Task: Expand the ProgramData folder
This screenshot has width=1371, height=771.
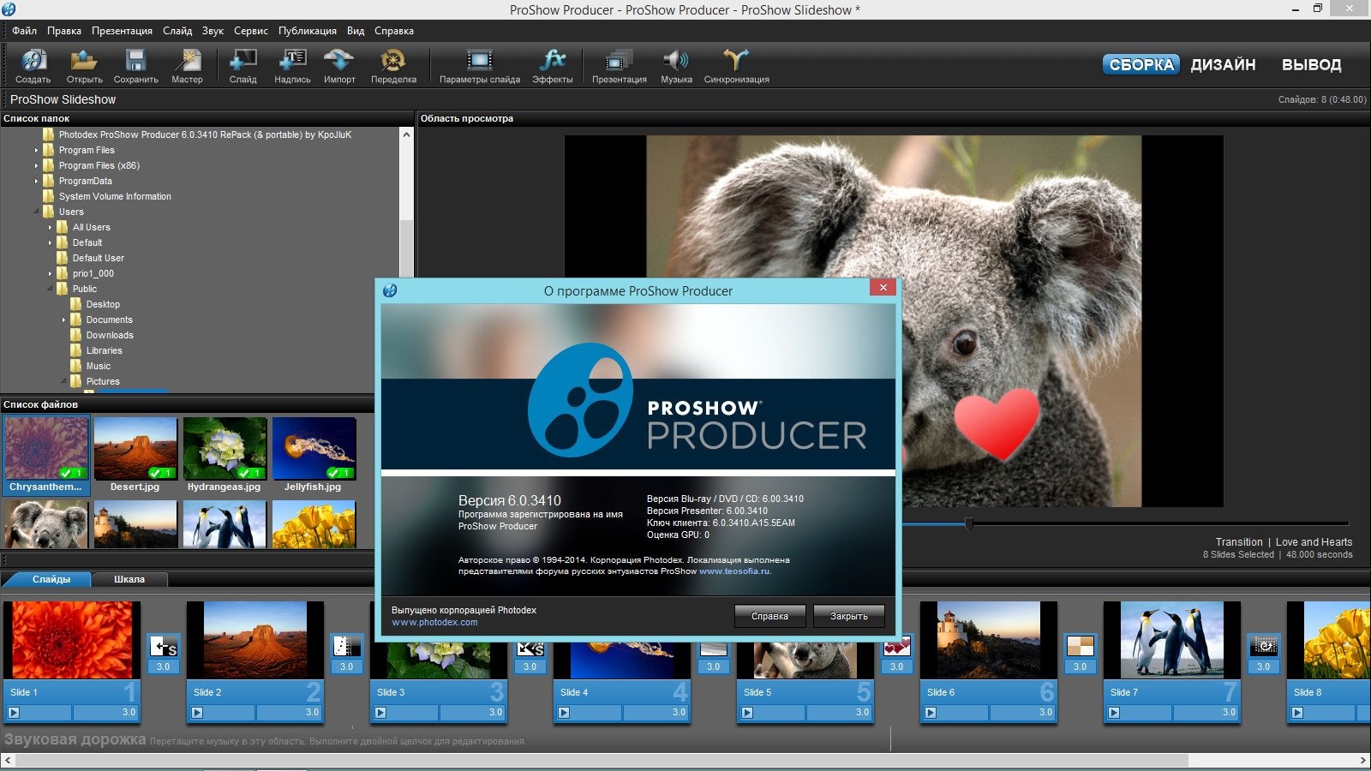Action: 36,181
